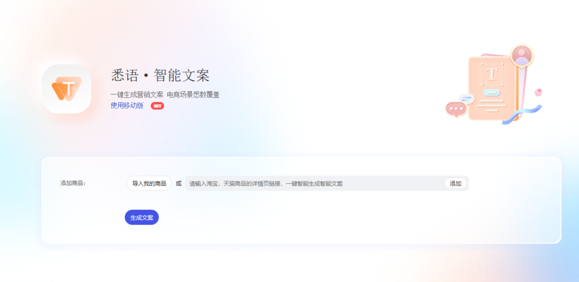Click the 导入我的商品 button
Image resolution: width=579 pixels, height=282 pixels.
pos(149,183)
